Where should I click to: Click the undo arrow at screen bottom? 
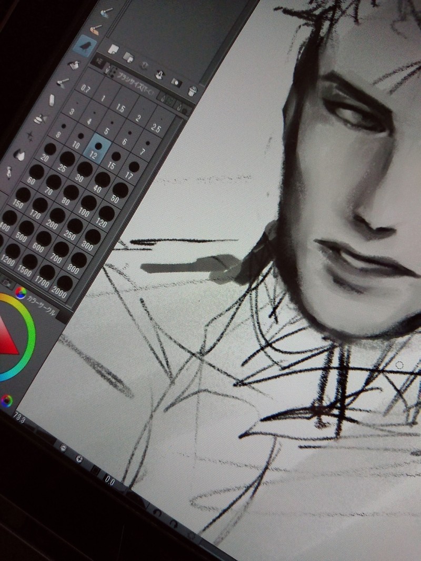pos(158,513)
